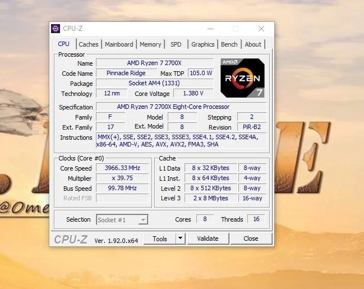
Task: Click the Tools button
Action: point(160,238)
